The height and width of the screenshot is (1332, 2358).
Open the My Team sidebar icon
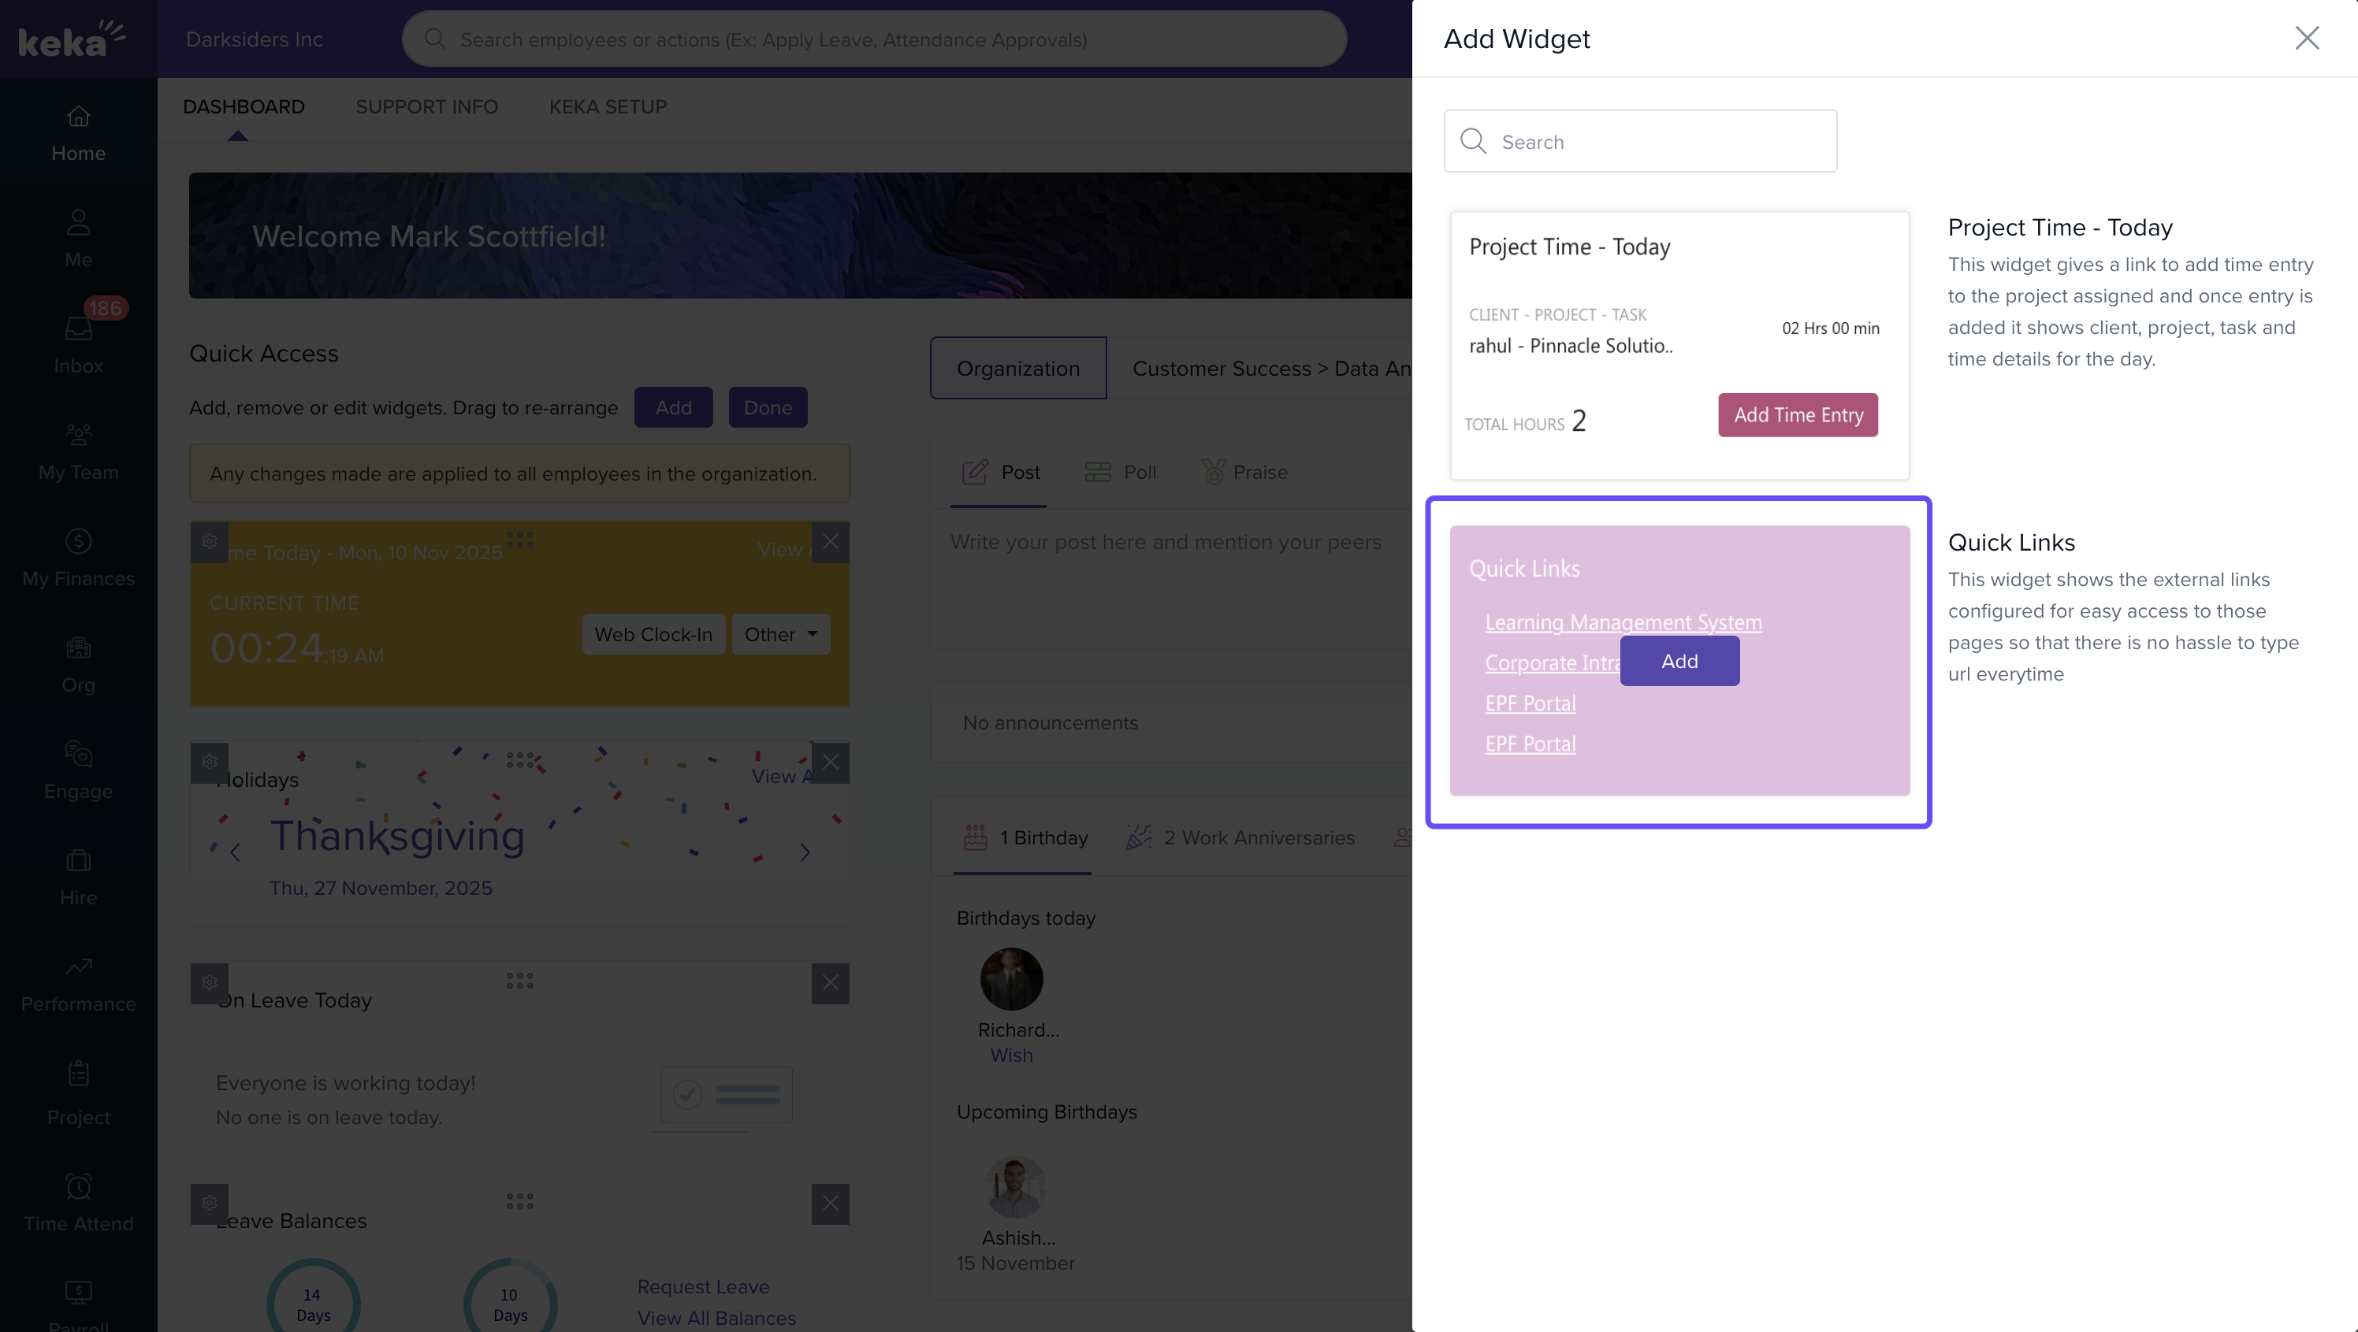tap(79, 436)
